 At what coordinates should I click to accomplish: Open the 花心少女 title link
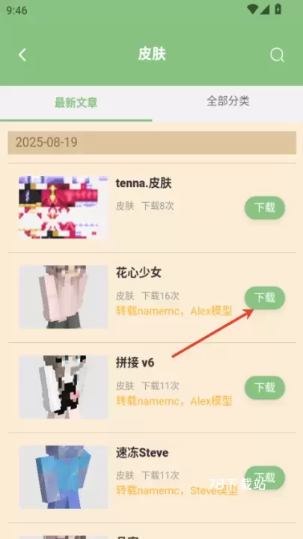138,273
